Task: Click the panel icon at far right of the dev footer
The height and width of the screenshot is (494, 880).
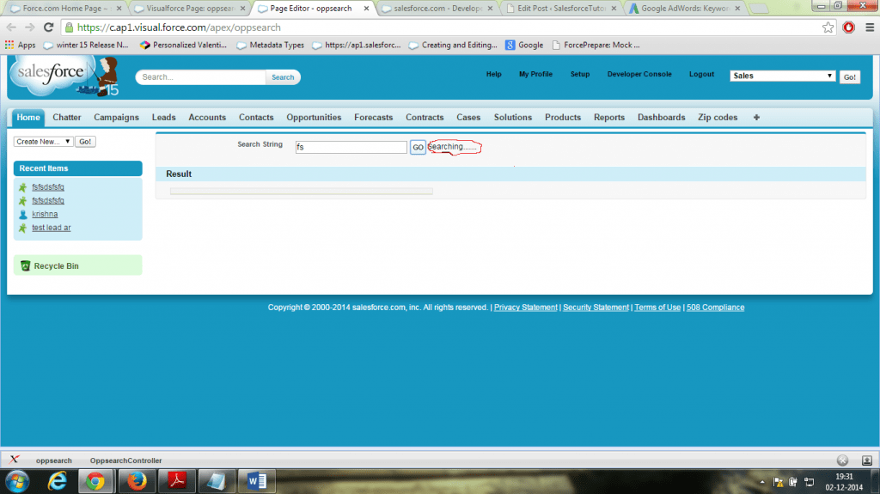Action: click(867, 460)
